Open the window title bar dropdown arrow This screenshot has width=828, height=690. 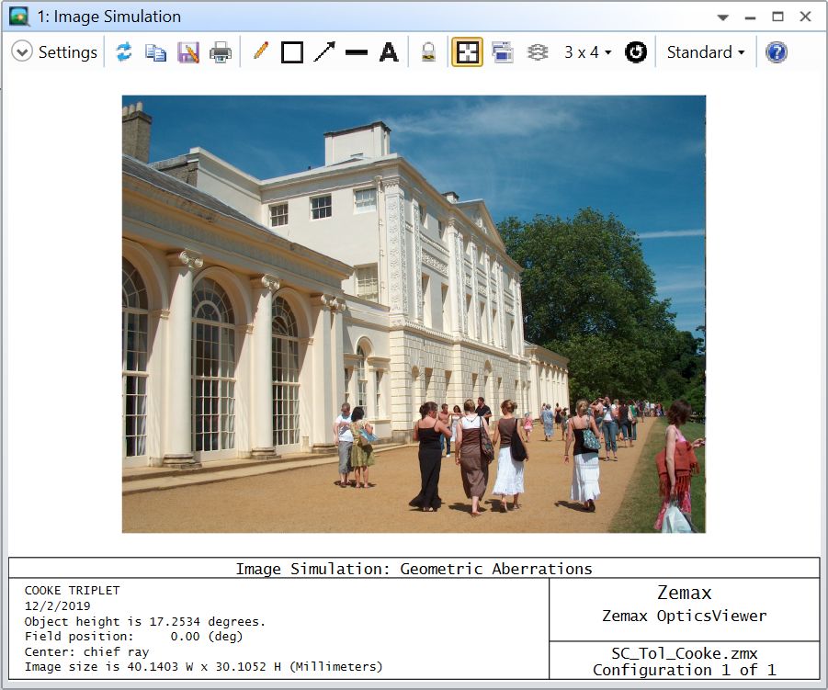pos(723,17)
